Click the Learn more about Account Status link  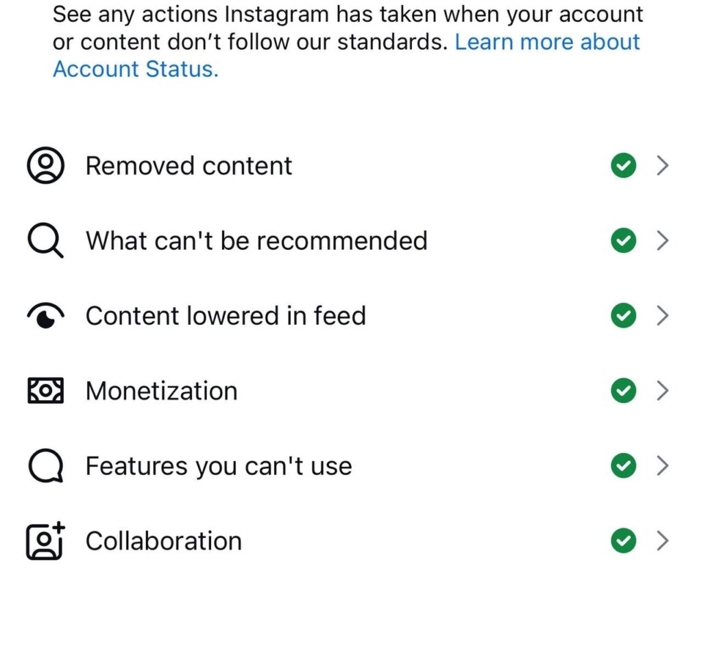click(x=343, y=56)
